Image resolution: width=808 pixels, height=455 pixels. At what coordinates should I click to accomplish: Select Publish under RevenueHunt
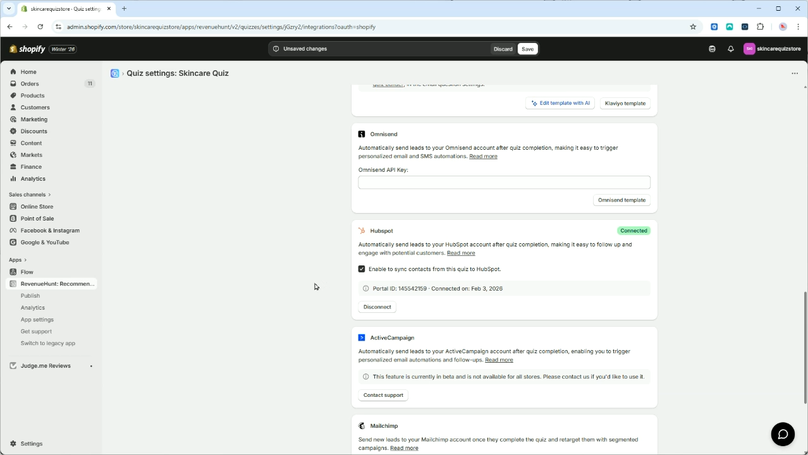coord(30,295)
